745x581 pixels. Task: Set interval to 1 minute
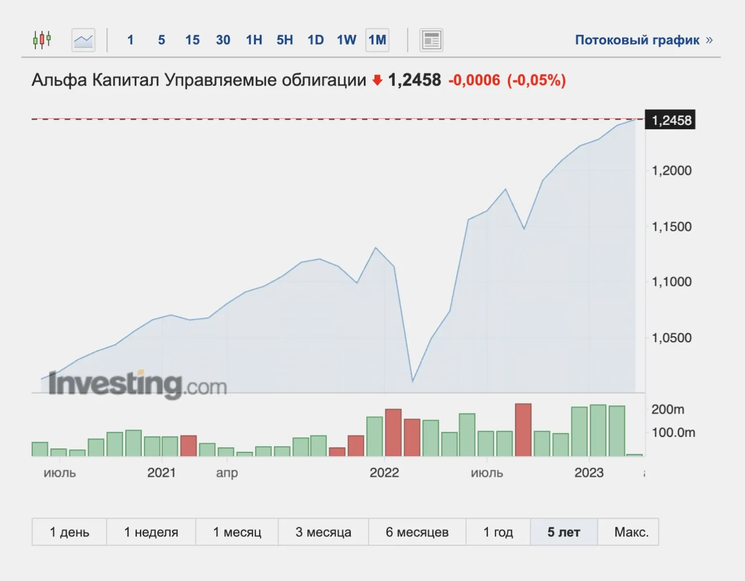click(130, 40)
